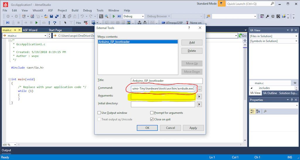The width and height of the screenshot is (300, 160).
Task: Collapse the main function code block
Action: click(x=9, y=79)
